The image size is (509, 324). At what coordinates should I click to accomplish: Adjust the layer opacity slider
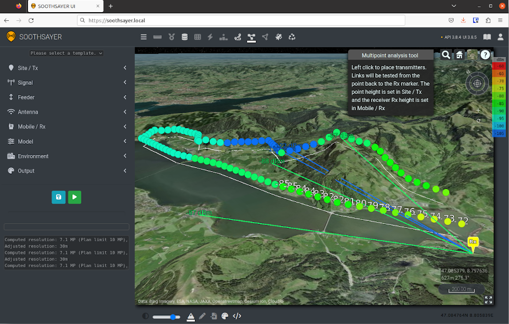coord(166,316)
